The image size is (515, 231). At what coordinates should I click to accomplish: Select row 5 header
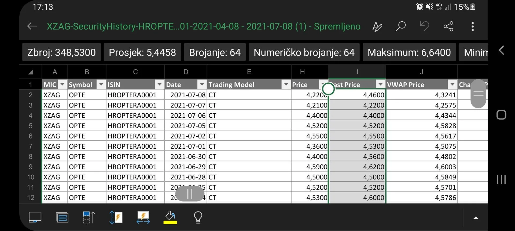pos(31,126)
